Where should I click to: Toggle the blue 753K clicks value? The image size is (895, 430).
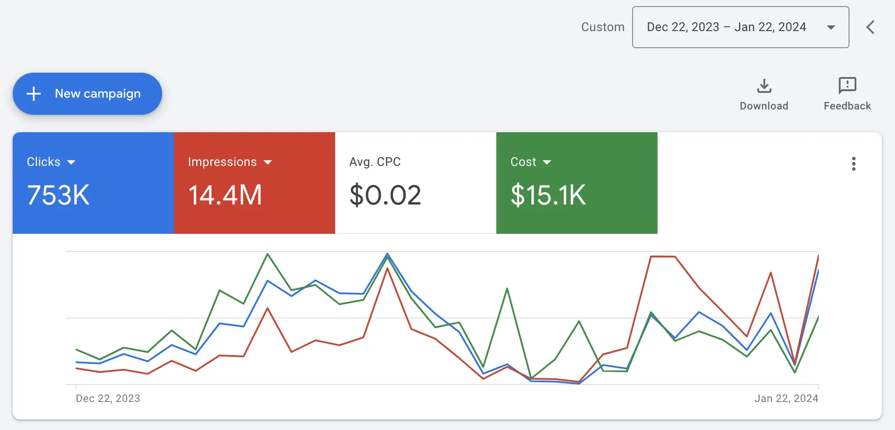pos(58,195)
